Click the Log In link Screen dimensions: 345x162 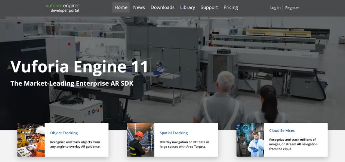click(275, 8)
